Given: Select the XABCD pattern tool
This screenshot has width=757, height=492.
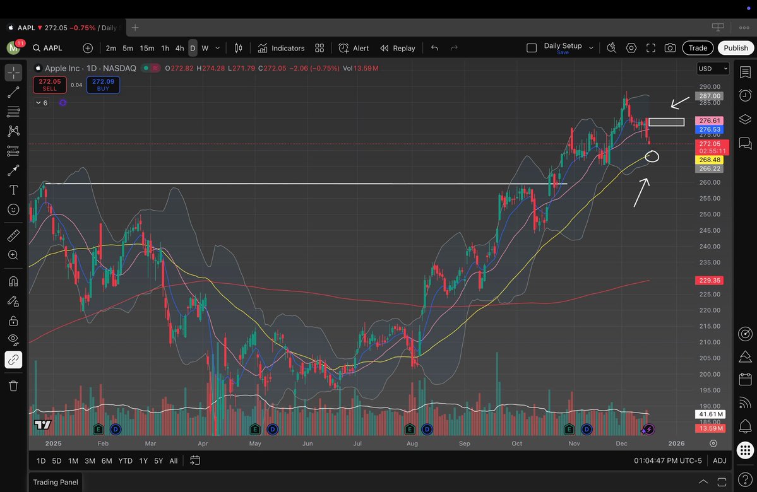Looking at the screenshot, I should [13, 131].
